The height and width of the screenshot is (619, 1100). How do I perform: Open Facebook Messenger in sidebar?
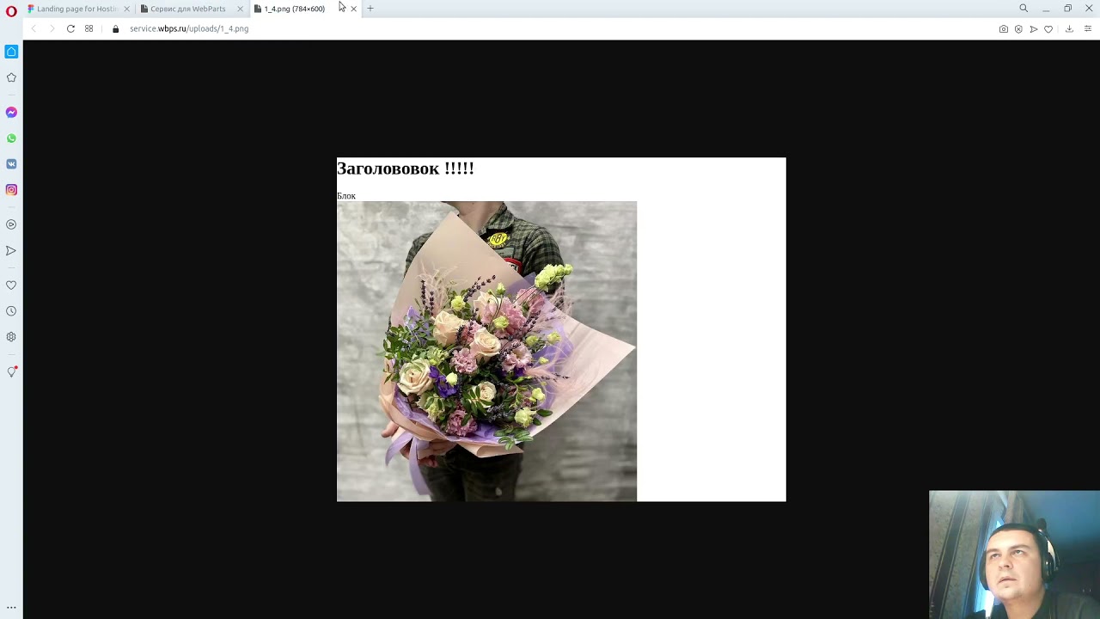coord(11,113)
